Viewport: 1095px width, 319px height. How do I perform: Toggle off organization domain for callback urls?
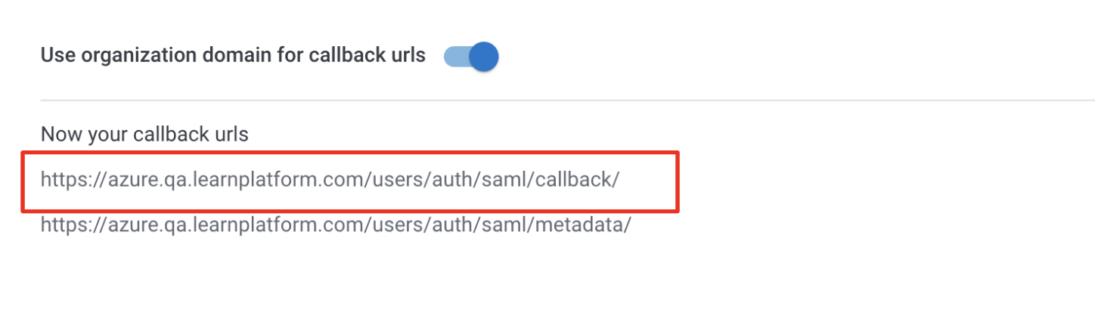coord(471,57)
